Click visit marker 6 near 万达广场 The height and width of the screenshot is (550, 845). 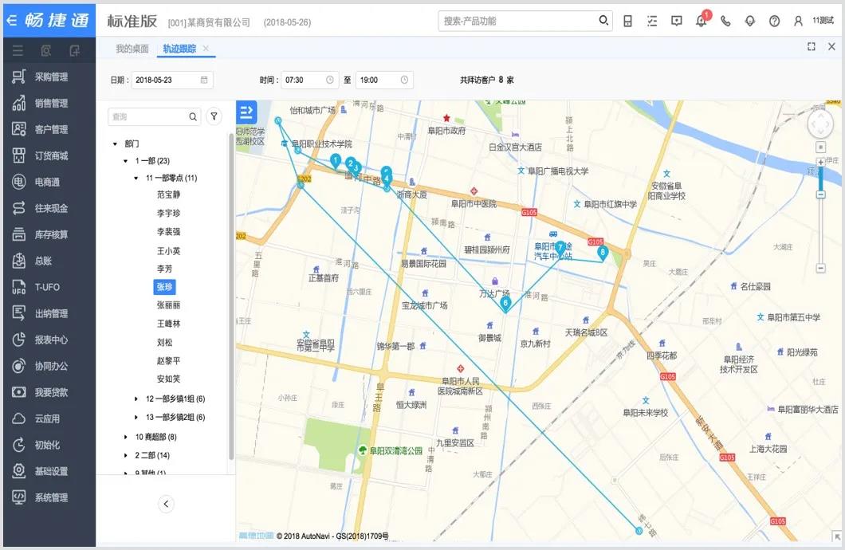click(505, 304)
